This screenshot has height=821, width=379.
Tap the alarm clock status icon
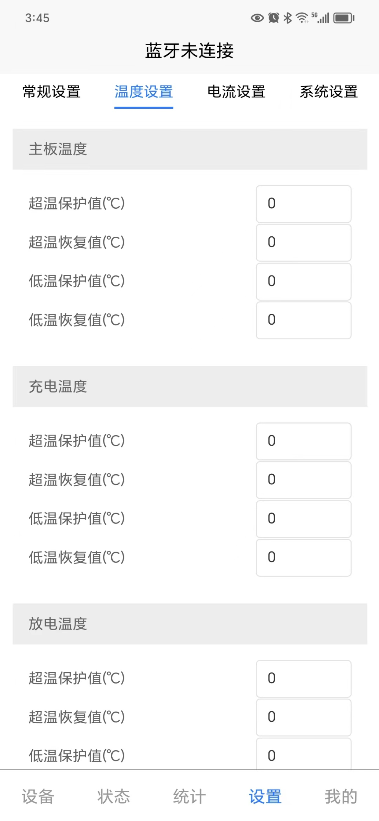(274, 18)
